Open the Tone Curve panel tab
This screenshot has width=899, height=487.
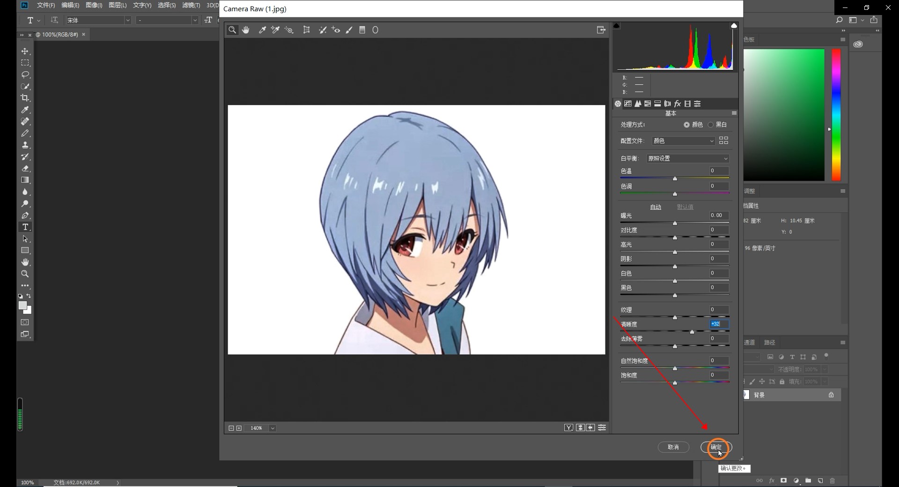628,104
